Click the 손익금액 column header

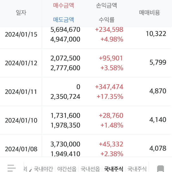(107, 5)
